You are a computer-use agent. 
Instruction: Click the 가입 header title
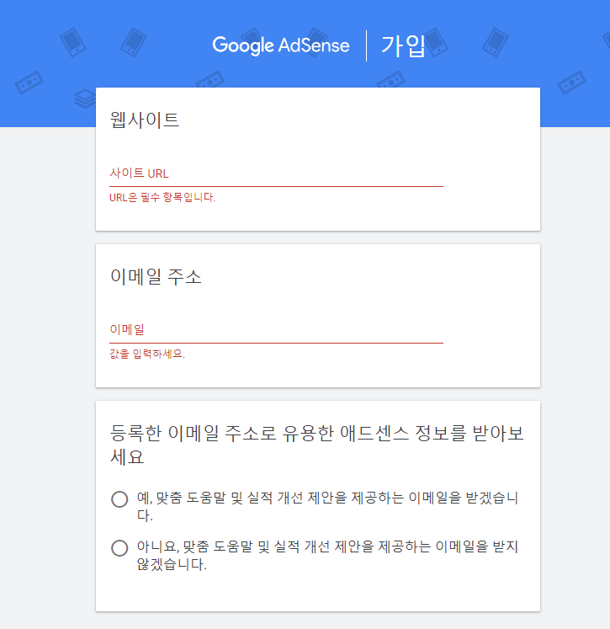tap(403, 45)
